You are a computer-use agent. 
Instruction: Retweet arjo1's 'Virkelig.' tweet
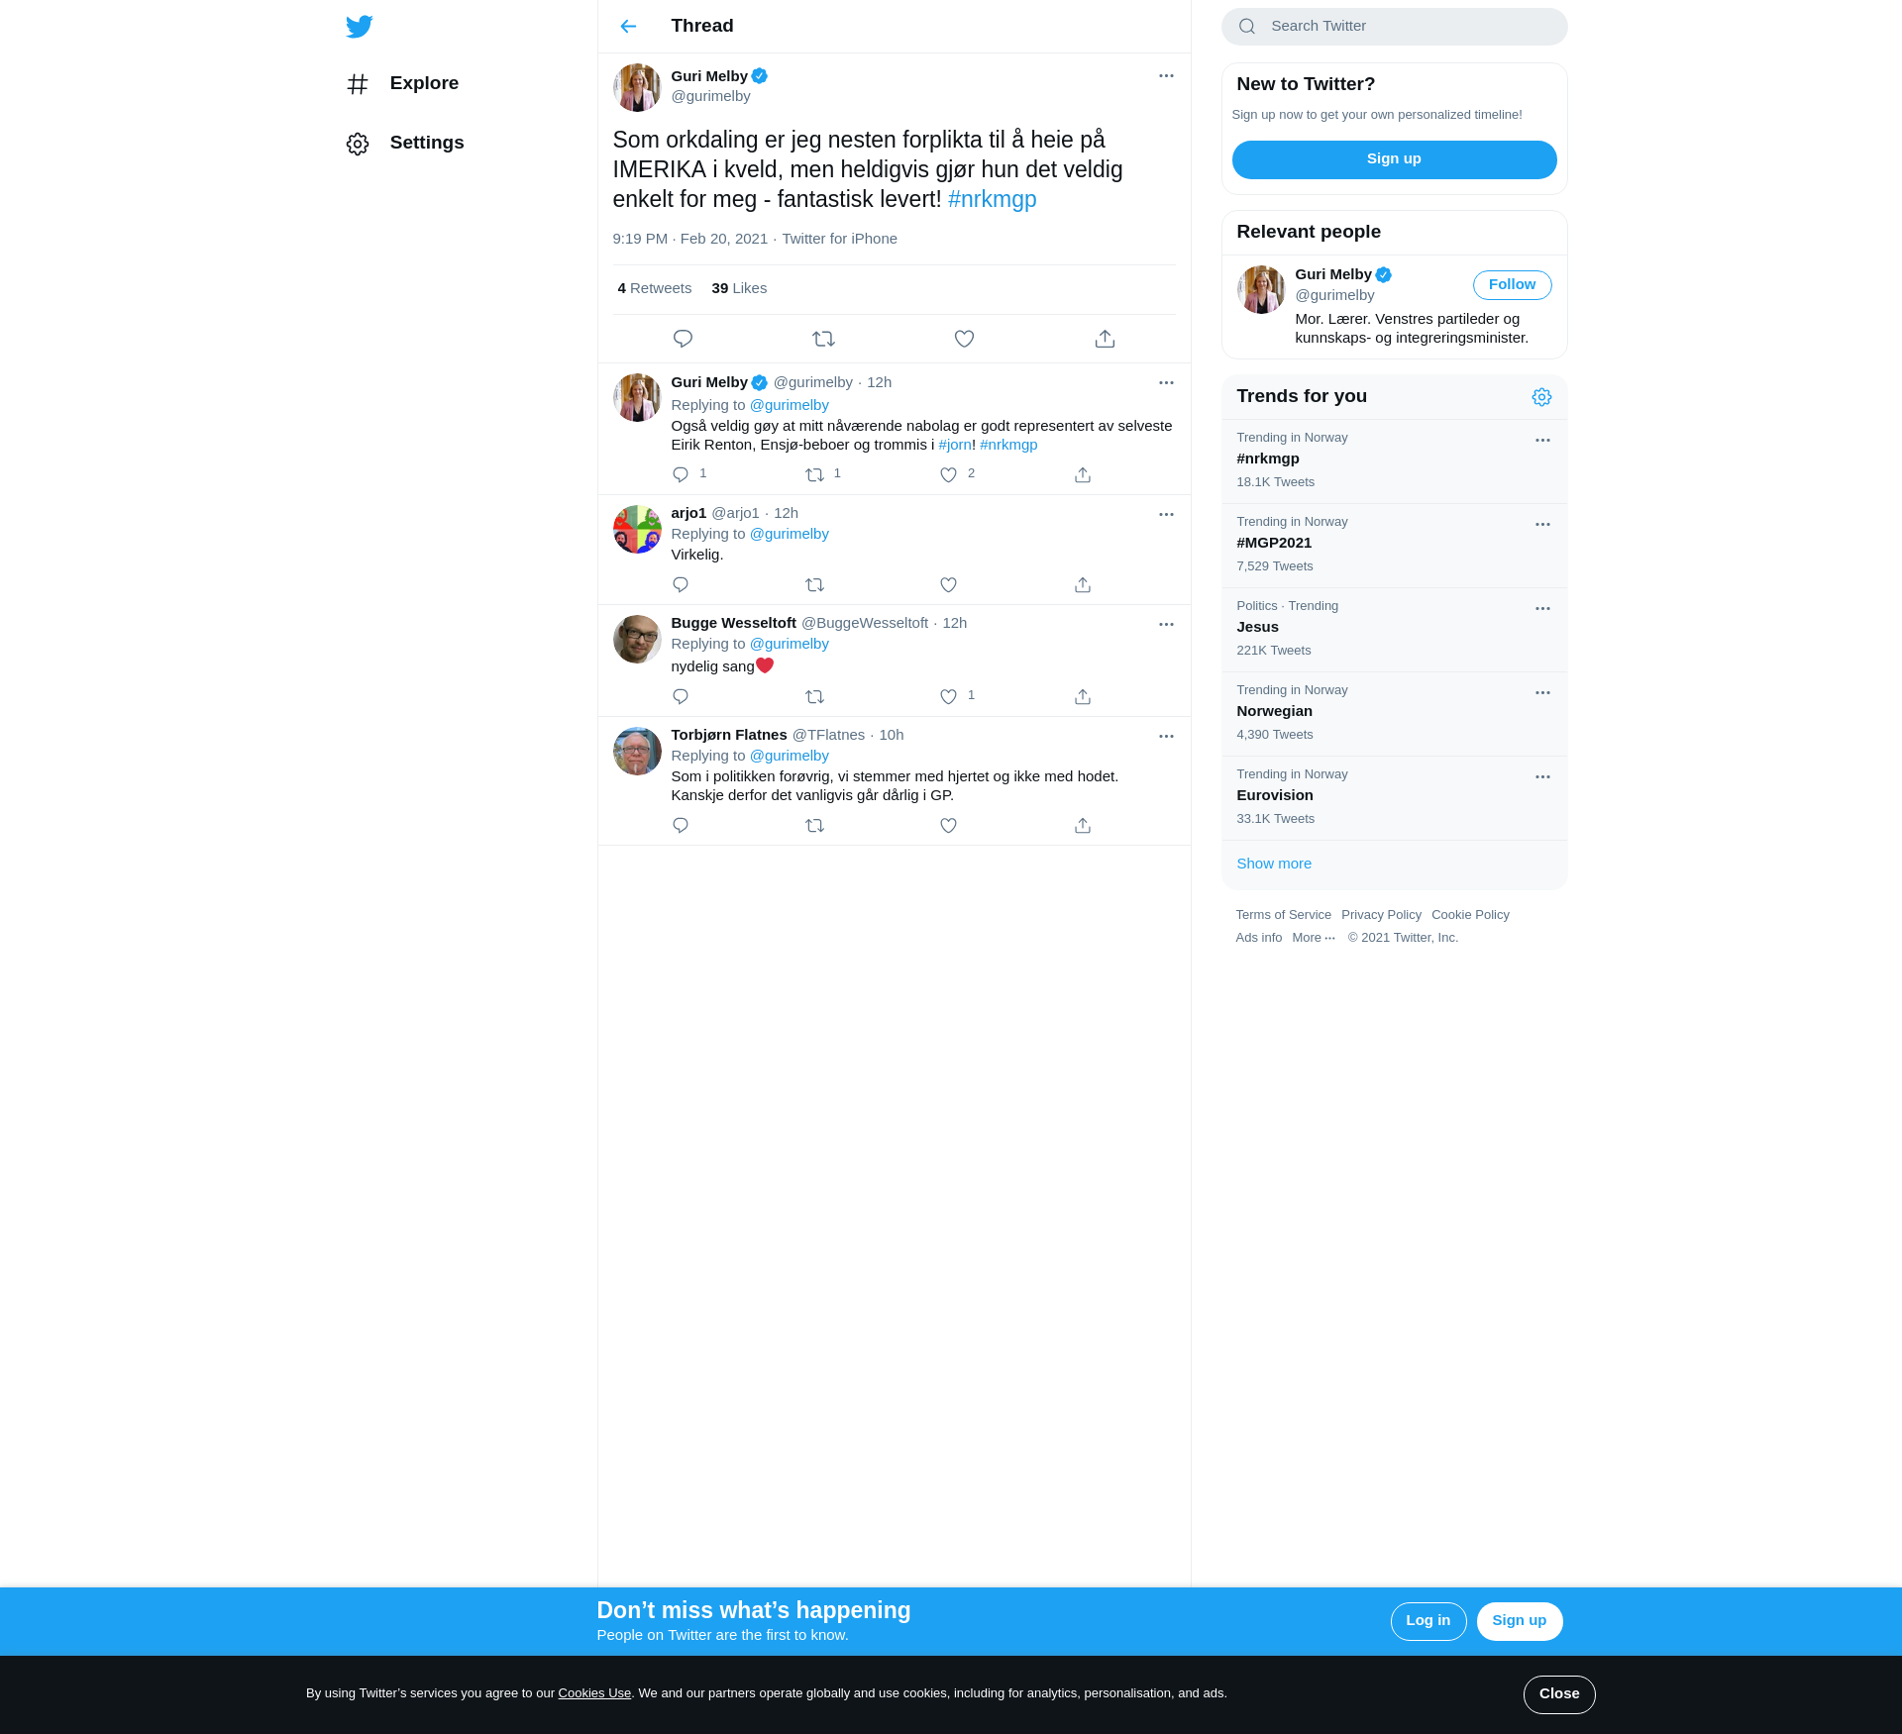coord(814,584)
